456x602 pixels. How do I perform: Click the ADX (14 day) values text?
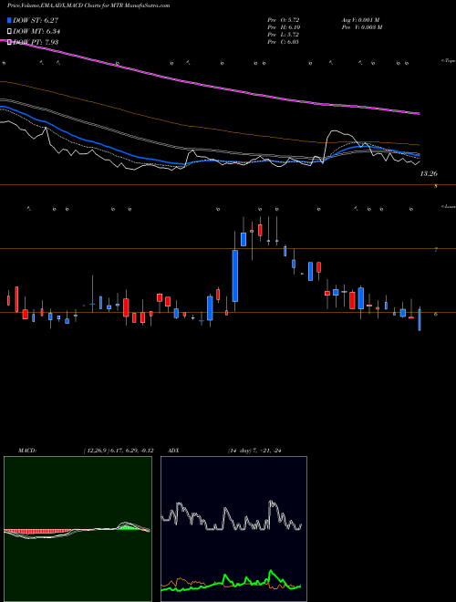point(254,451)
